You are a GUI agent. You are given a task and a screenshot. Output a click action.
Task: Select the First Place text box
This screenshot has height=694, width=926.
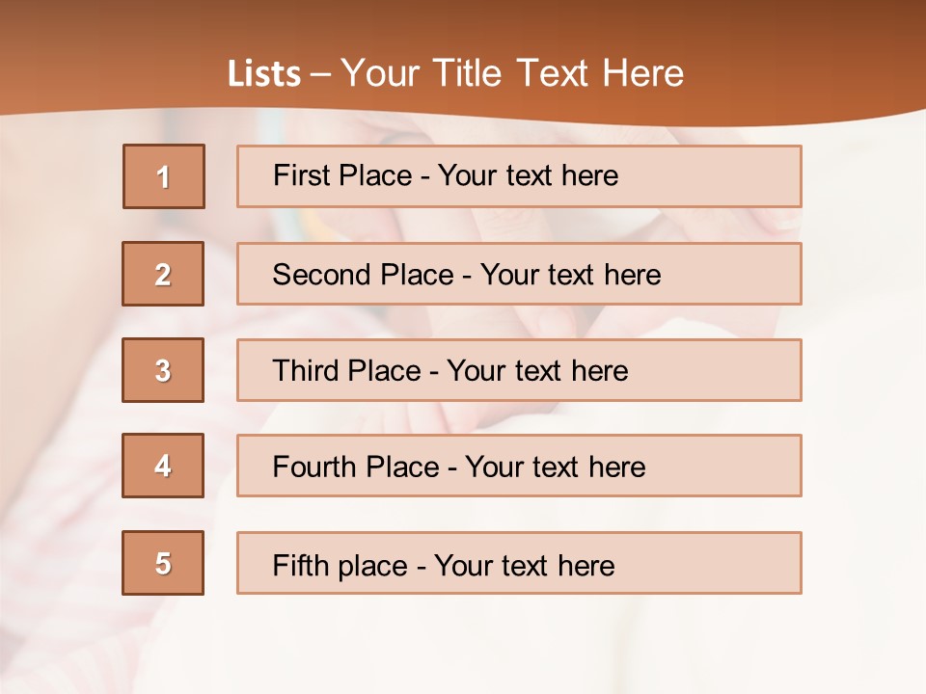[519, 176]
